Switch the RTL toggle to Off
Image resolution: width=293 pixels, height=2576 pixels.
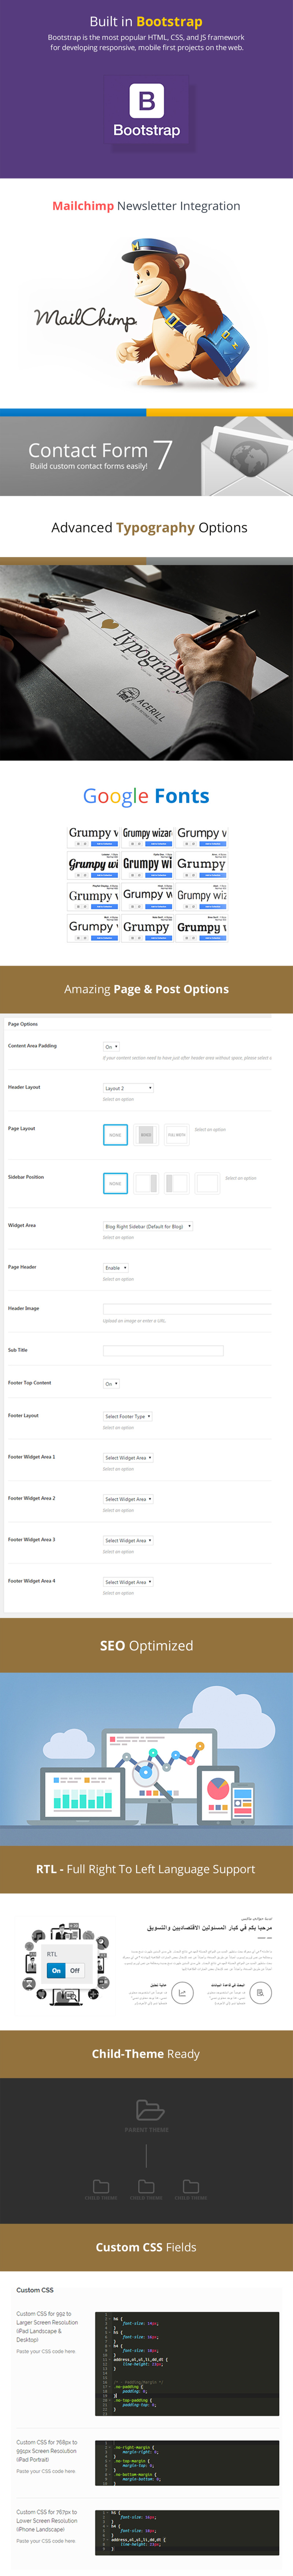[75, 1970]
